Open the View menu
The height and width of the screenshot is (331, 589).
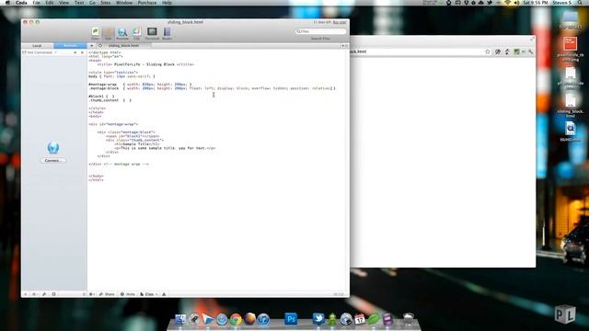(x=64, y=3)
